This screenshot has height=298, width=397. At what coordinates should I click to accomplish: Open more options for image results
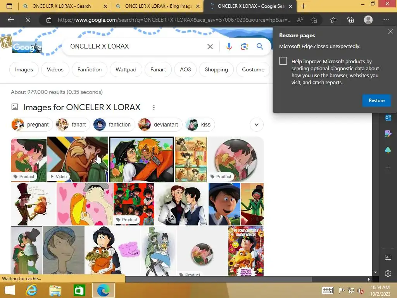click(154, 107)
